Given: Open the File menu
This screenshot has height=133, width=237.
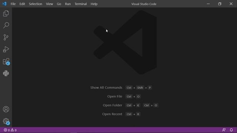Looking at the screenshot, I should (13, 4).
